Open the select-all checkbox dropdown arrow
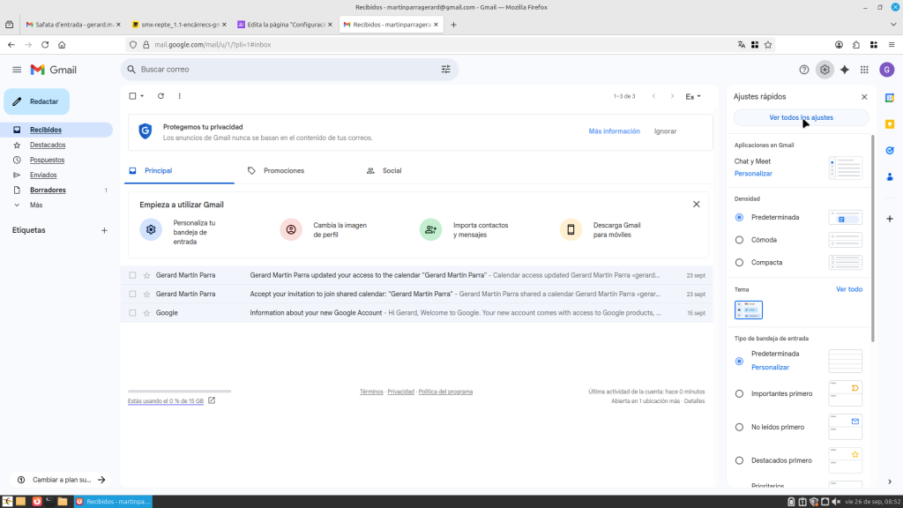Viewport: 903px width, 508px height. pos(142,96)
